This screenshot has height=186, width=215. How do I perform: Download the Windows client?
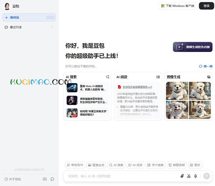178,6
